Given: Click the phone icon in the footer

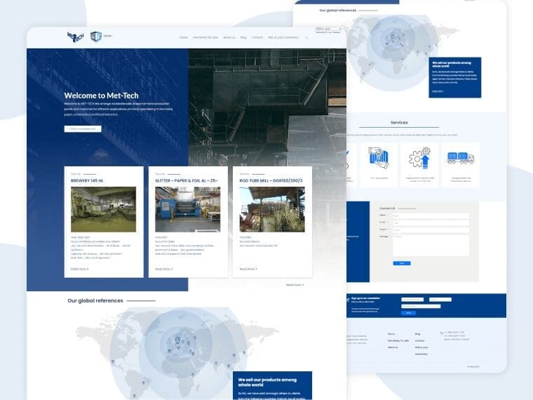Looking at the screenshot, I should (x=442, y=333).
